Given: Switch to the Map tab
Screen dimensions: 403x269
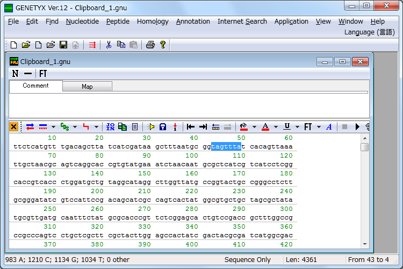Looking at the screenshot, I should tap(87, 87).
